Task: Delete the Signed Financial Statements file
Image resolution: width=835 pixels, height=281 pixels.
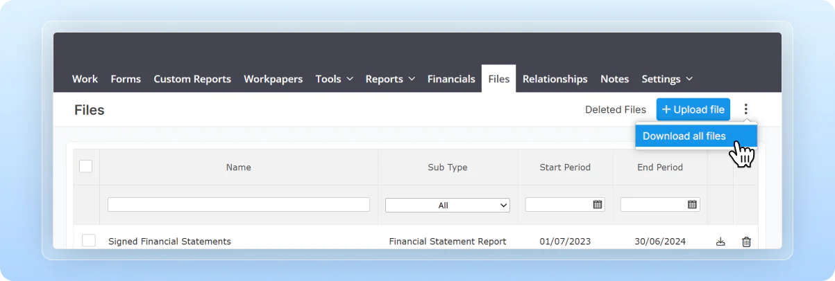Action: pyautogui.click(x=746, y=242)
